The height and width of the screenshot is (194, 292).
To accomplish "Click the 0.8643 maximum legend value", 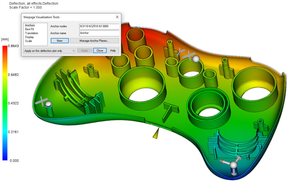I will point(13,46).
